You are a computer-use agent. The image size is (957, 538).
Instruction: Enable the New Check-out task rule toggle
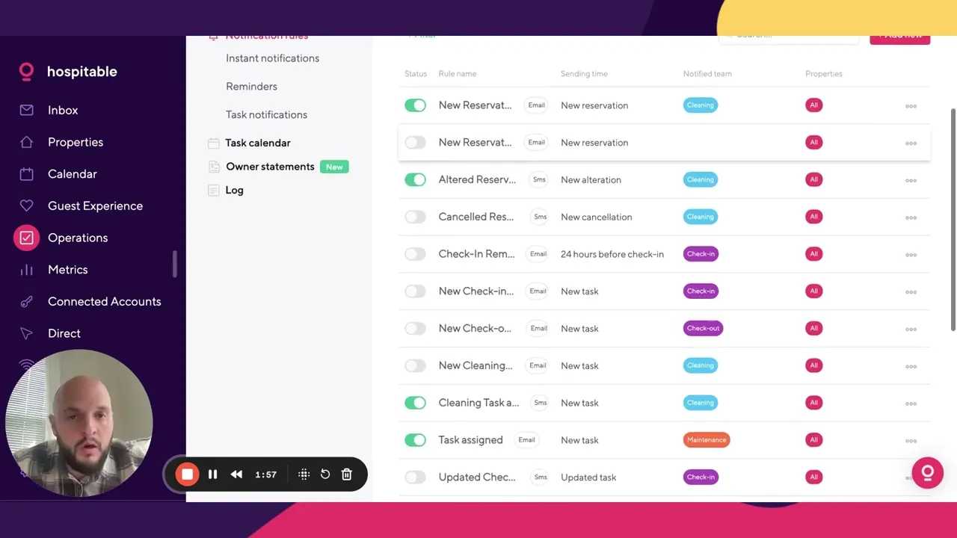(x=415, y=328)
